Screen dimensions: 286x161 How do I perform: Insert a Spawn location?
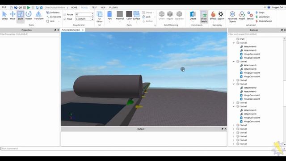221,15
